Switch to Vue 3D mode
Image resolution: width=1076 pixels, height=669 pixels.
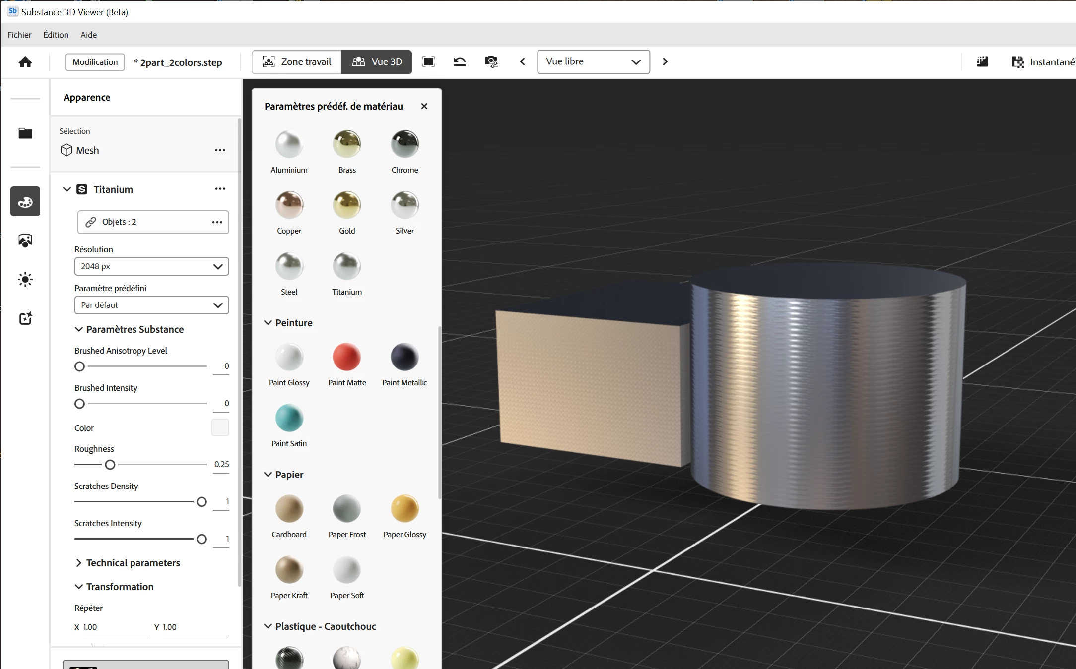(377, 61)
